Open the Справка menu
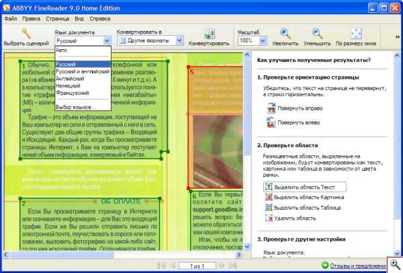The width and height of the screenshot is (403, 273). tap(100, 19)
